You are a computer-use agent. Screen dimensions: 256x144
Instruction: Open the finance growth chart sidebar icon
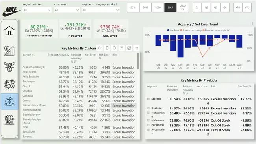[9, 51]
